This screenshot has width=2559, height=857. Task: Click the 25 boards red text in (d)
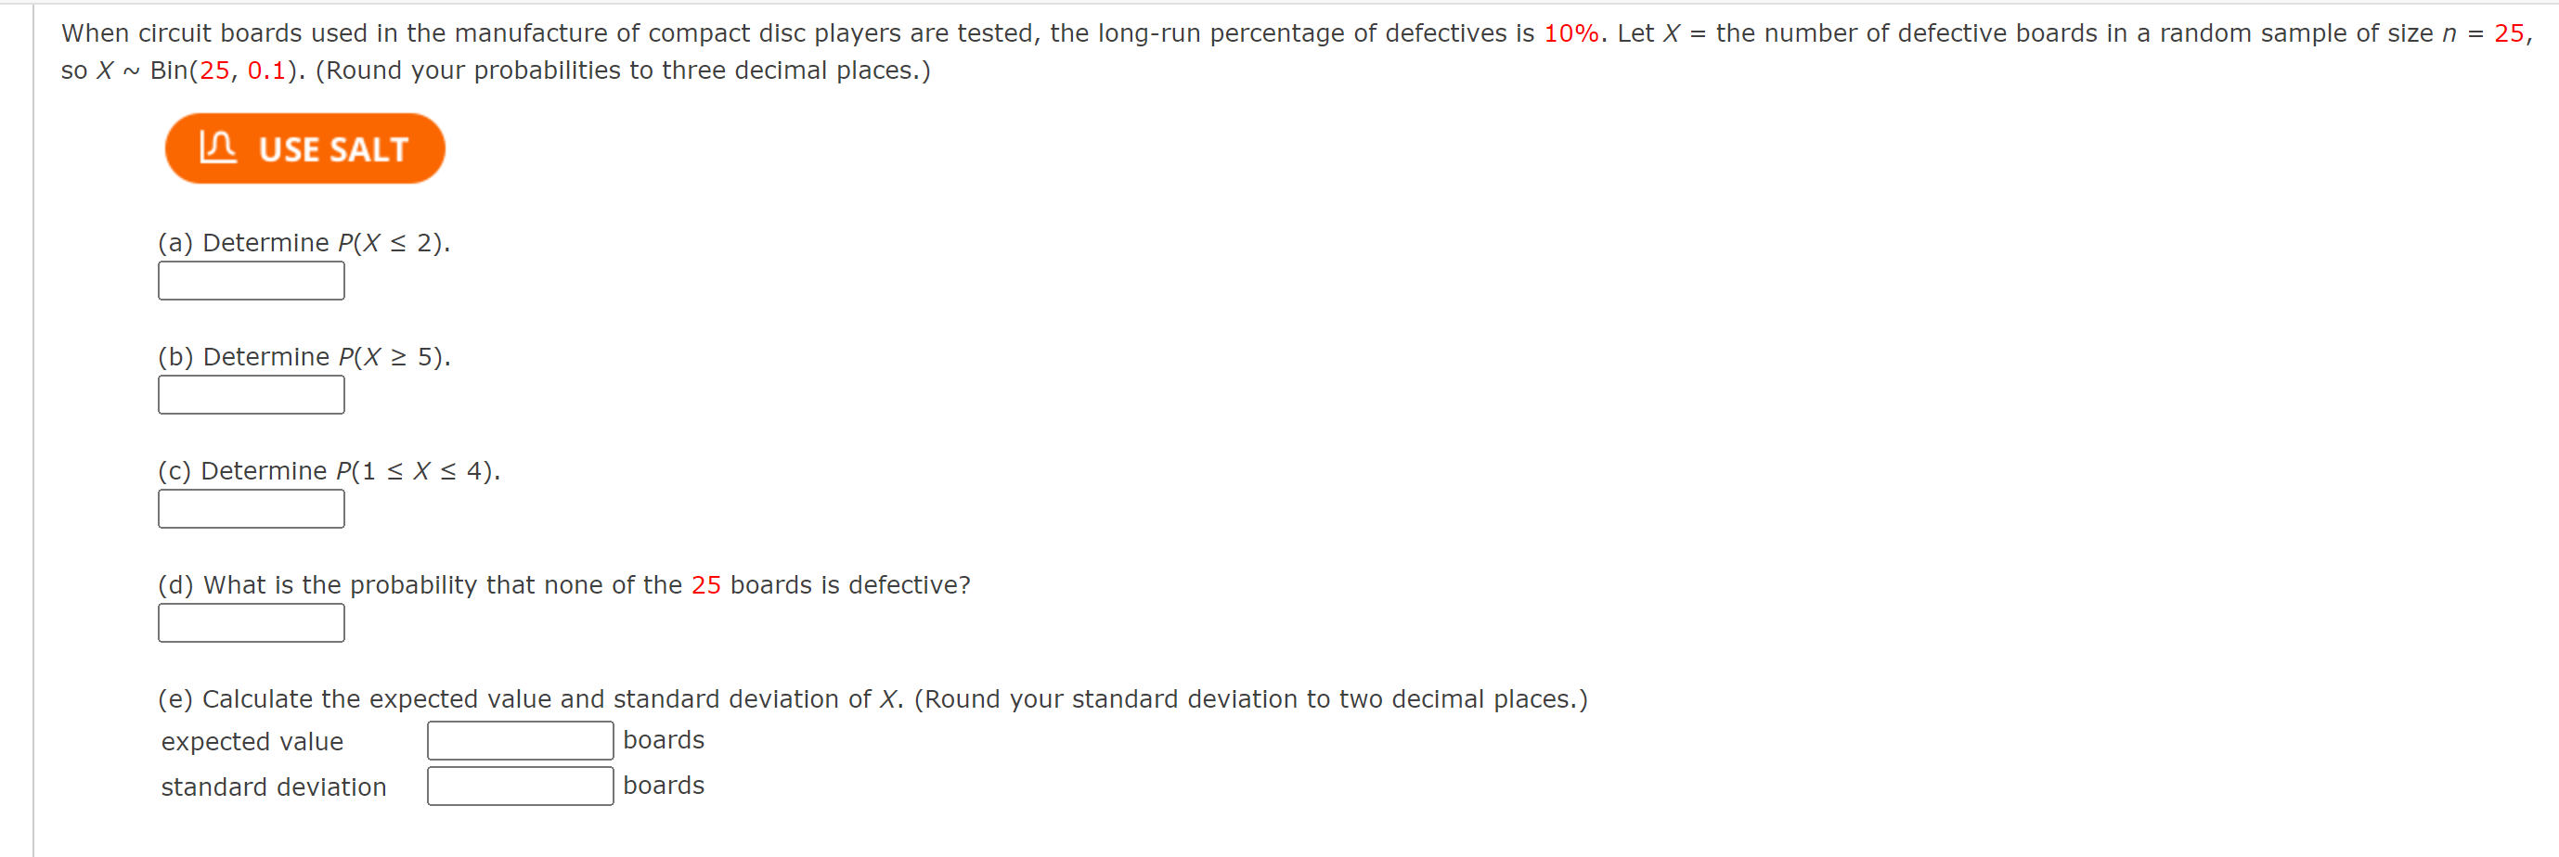pyautogui.click(x=707, y=585)
